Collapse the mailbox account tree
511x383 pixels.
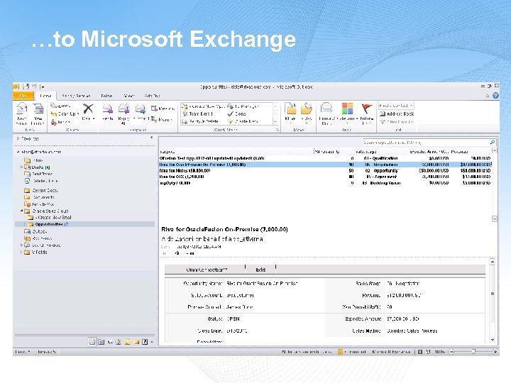pos(18,152)
